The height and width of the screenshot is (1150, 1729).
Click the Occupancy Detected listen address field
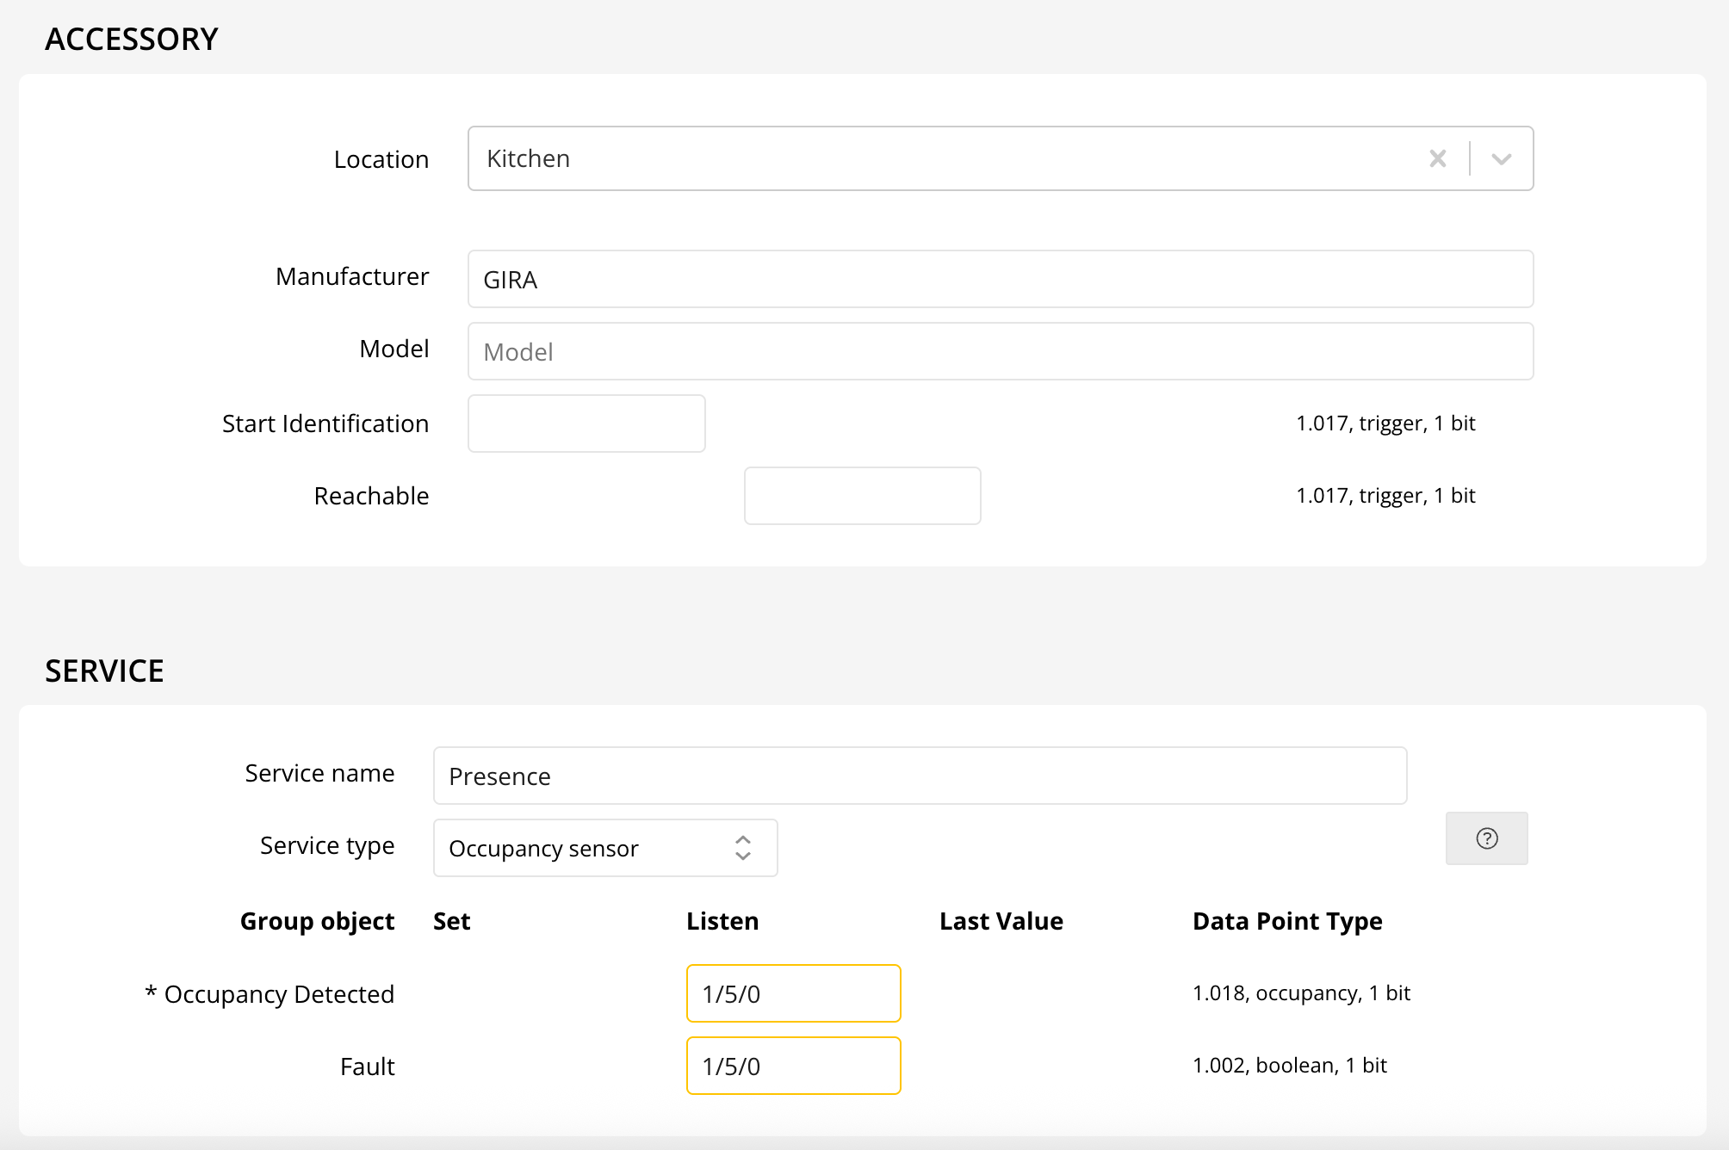793,993
